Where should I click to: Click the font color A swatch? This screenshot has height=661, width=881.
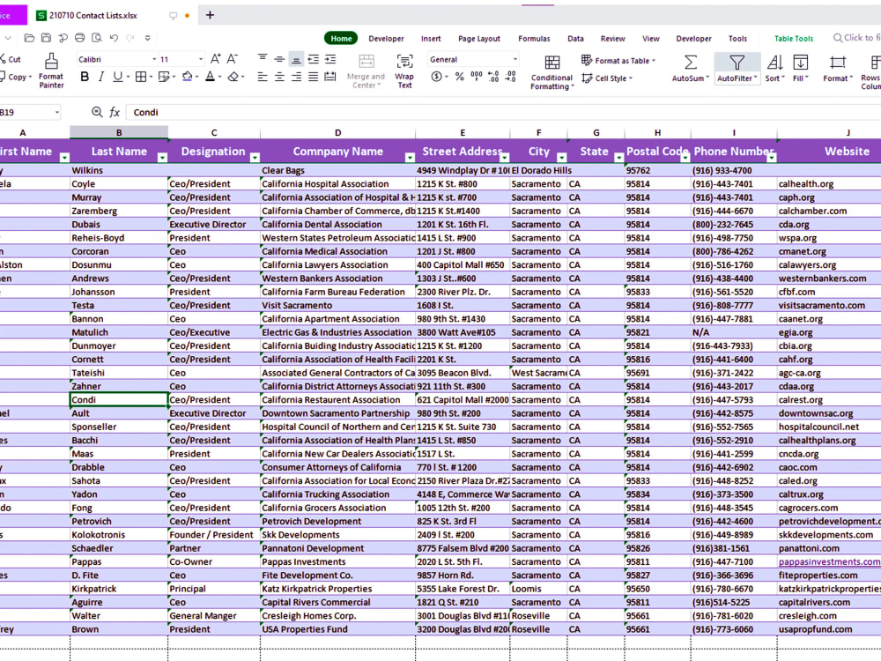tap(211, 77)
